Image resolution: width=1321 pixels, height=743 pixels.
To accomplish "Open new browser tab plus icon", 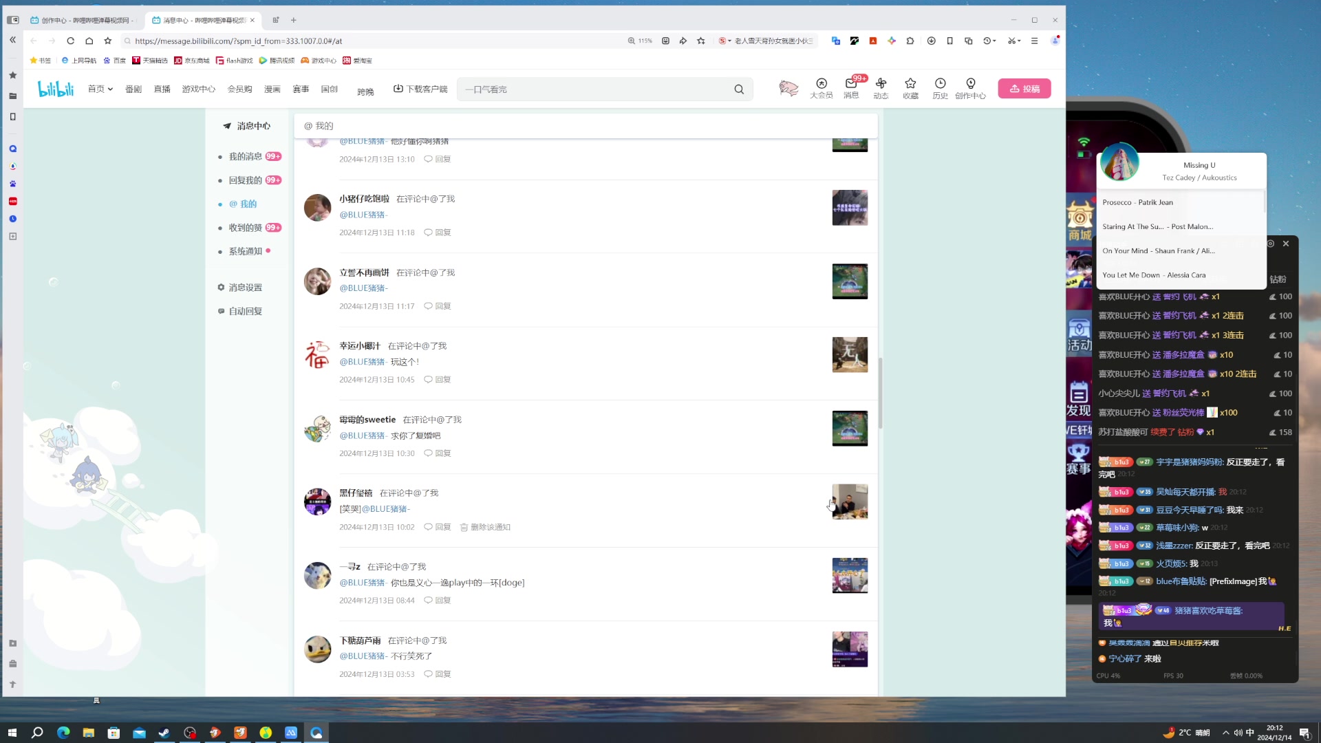I will click(x=293, y=20).
